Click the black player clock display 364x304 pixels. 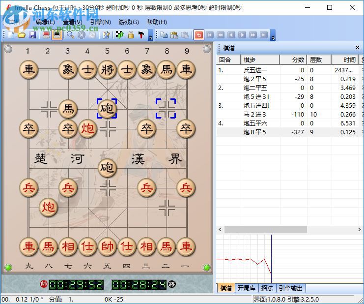point(139,285)
